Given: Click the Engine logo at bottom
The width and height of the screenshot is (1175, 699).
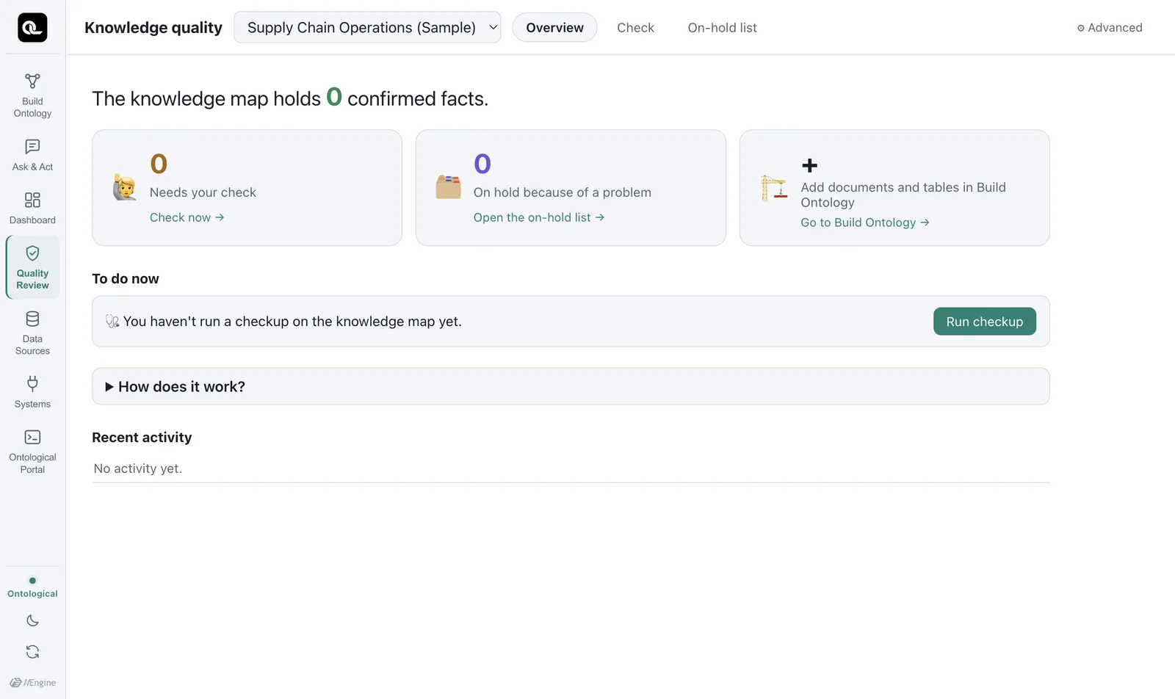Looking at the screenshot, I should coord(32,682).
